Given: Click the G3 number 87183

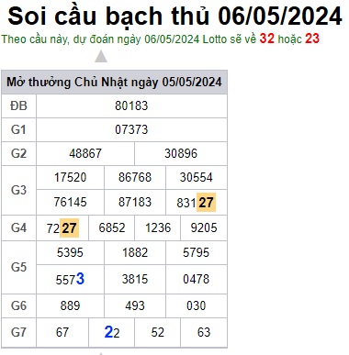Looking at the screenshot, I should point(135,202).
